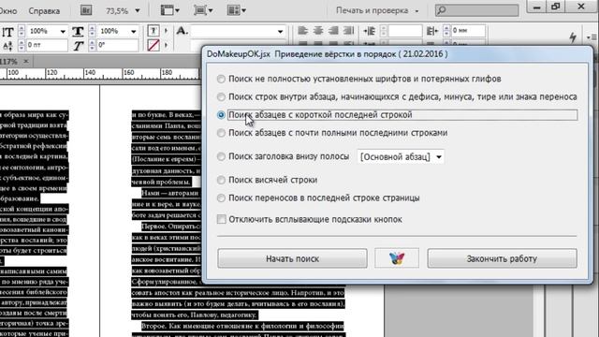The image size is (599, 337).
Task: Click the horizontal scale T icon
Action: 78,31
